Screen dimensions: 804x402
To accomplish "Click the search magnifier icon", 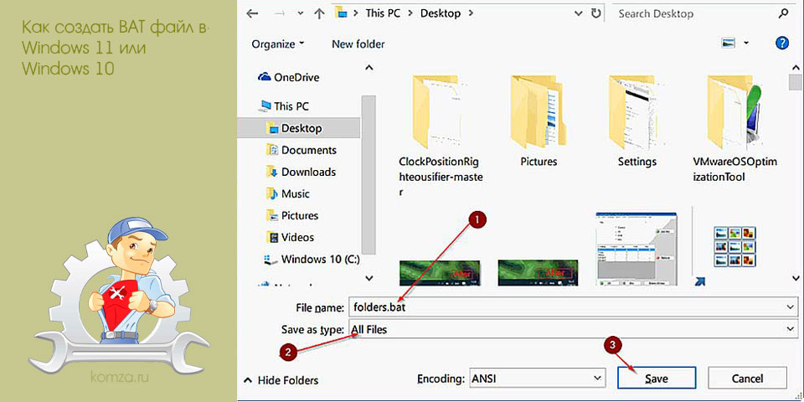I will pyautogui.click(x=784, y=14).
